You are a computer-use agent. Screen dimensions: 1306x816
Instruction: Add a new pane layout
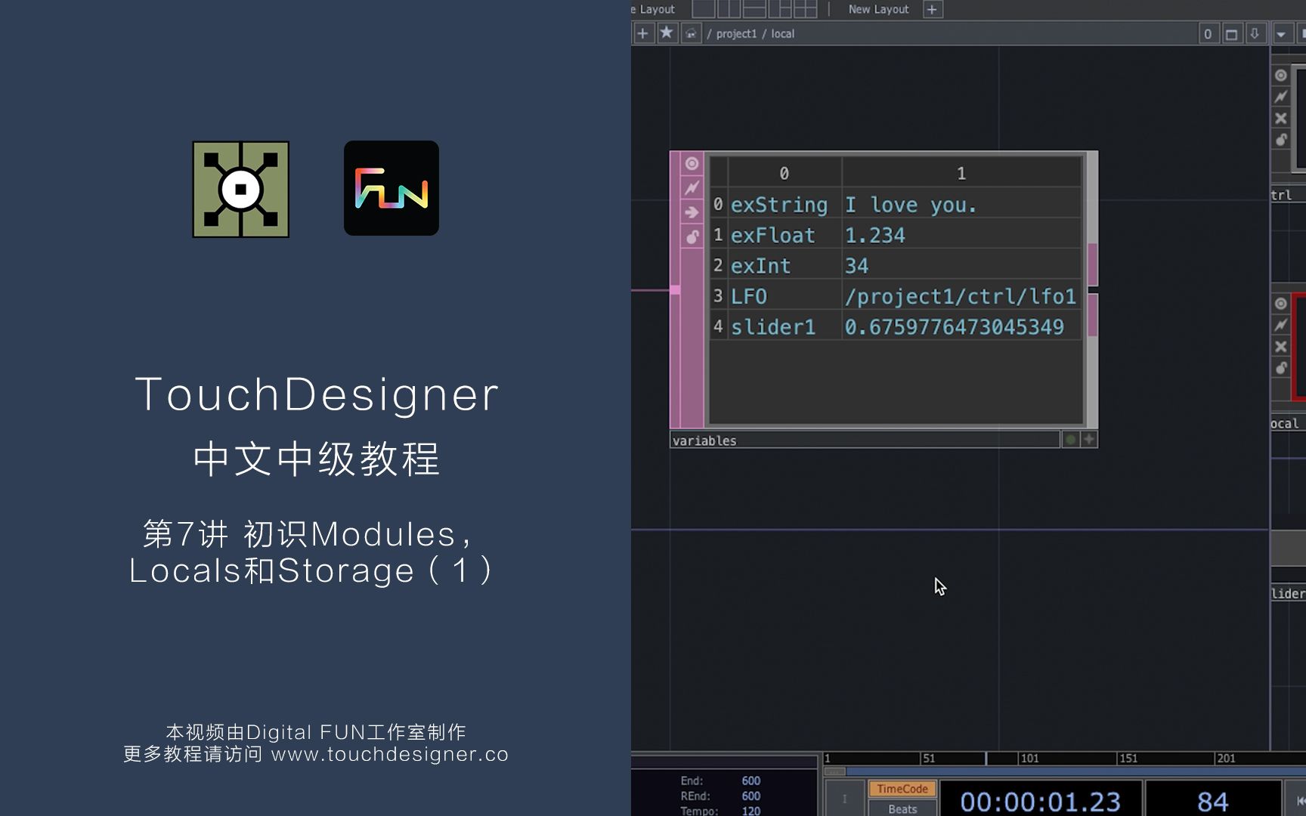(x=933, y=9)
